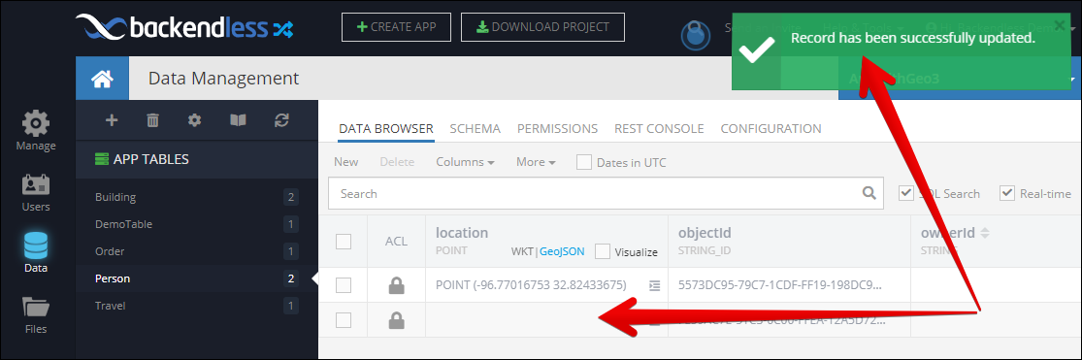Refresh tables with the refresh icon
This screenshot has width=1082, height=360.
pyautogui.click(x=280, y=120)
